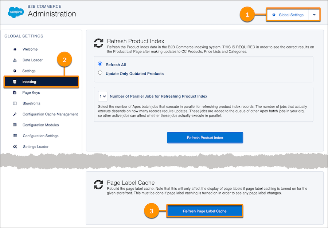This screenshot has width=328, height=228.
Task: Click the Salesforce cloud logo
Action: 15,12
